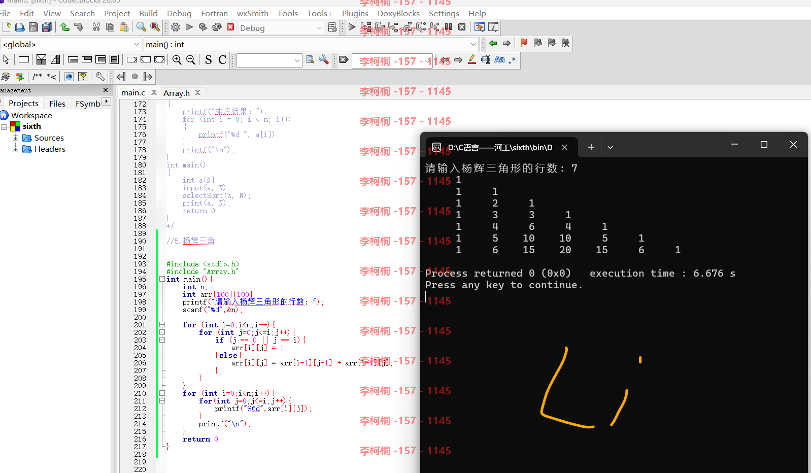Zoom in with the plus magnifier icon

pyautogui.click(x=177, y=60)
